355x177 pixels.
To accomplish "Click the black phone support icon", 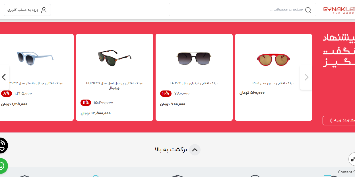I will click(x=2, y=146).
